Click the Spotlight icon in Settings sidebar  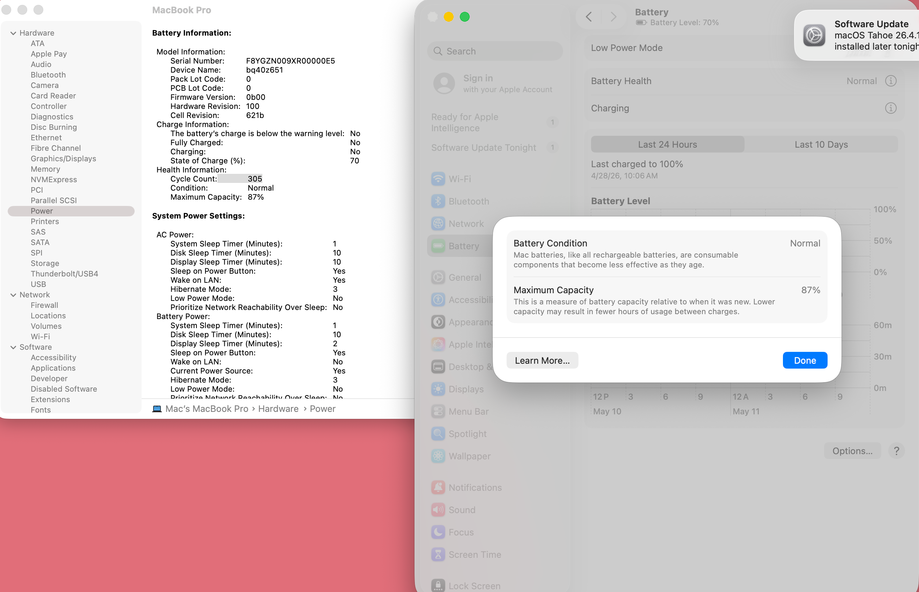tap(438, 434)
